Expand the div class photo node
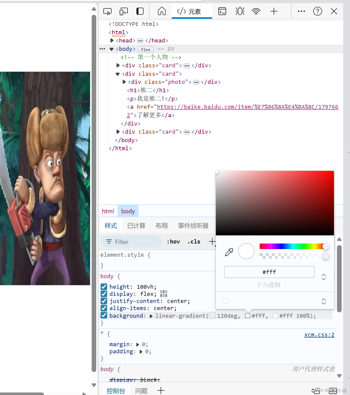The height and width of the screenshot is (395, 350). click(124, 82)
